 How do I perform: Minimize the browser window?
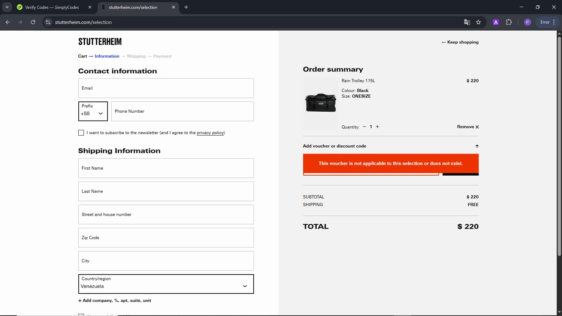point(522,7)
